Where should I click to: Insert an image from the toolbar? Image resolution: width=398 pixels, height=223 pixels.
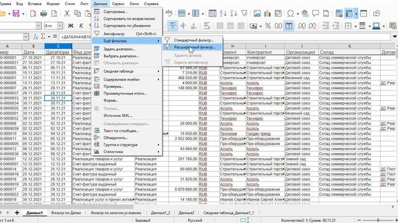point(257,13)
